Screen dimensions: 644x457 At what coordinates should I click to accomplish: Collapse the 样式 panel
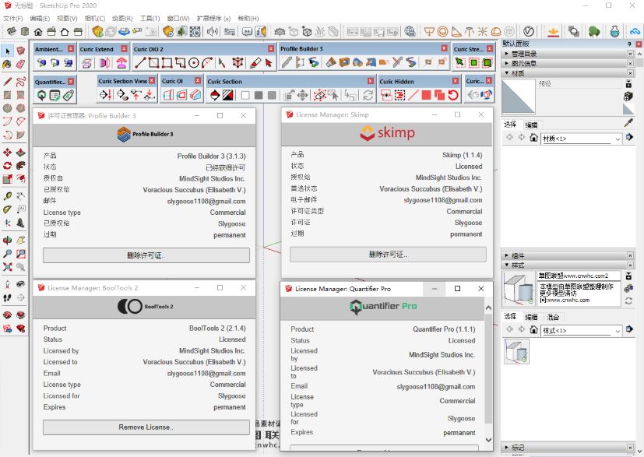[x=568, y=265]
